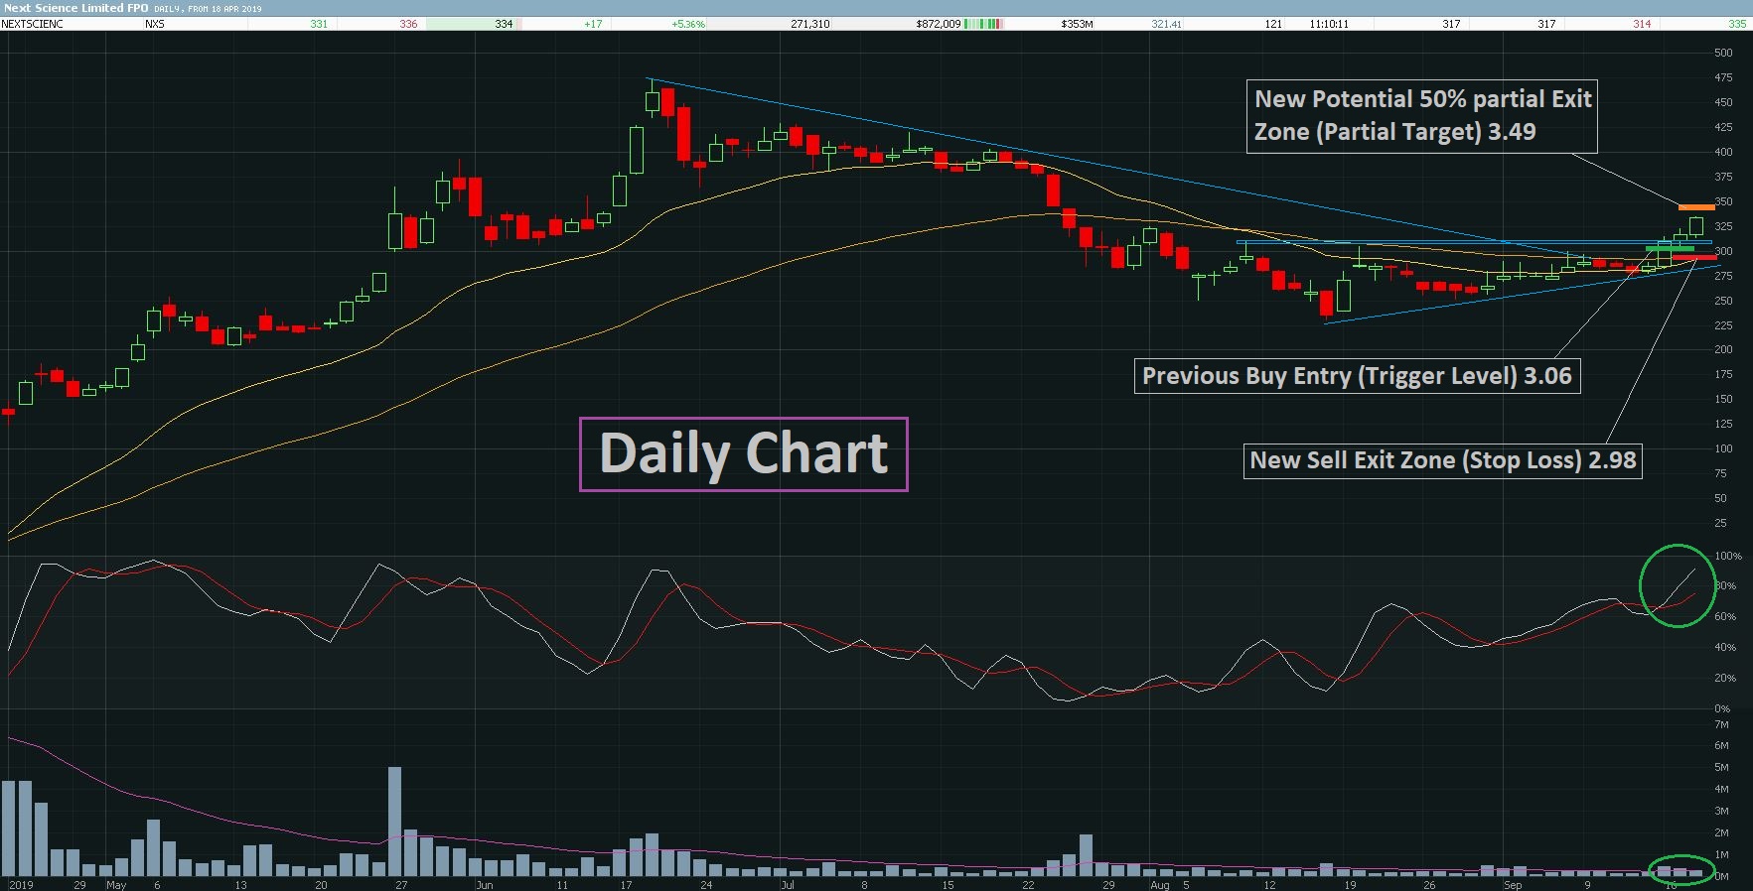Viewport: 1753px width, 891px height.
Task: Click the Jun label on the date axis
Action: (x=484, y=885)
